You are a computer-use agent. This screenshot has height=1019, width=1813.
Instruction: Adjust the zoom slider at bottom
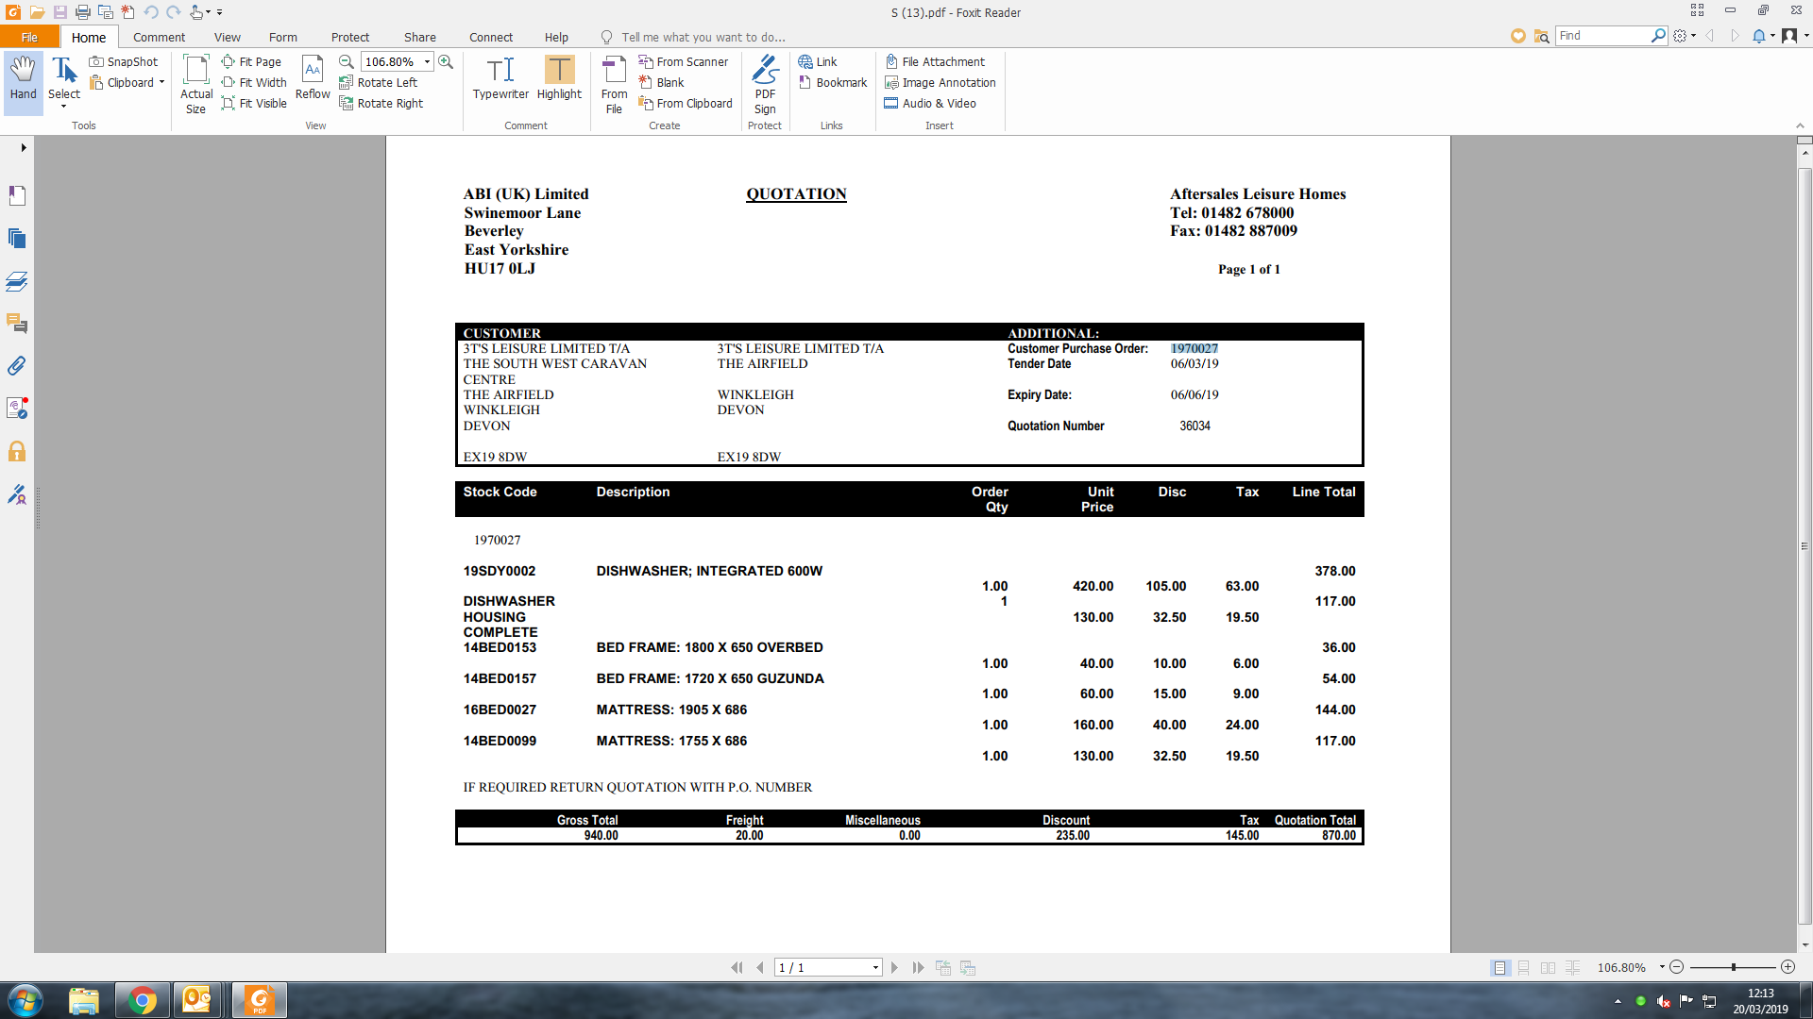(1733, 968)
